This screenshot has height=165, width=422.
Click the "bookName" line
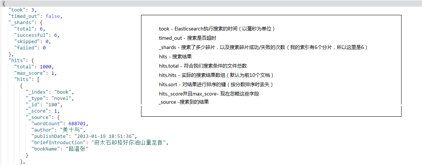60,149
